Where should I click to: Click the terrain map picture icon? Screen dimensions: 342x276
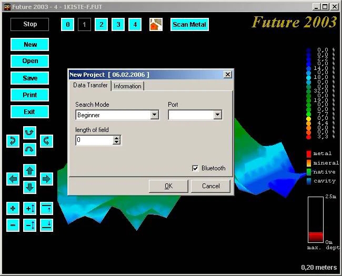[156, 24]
